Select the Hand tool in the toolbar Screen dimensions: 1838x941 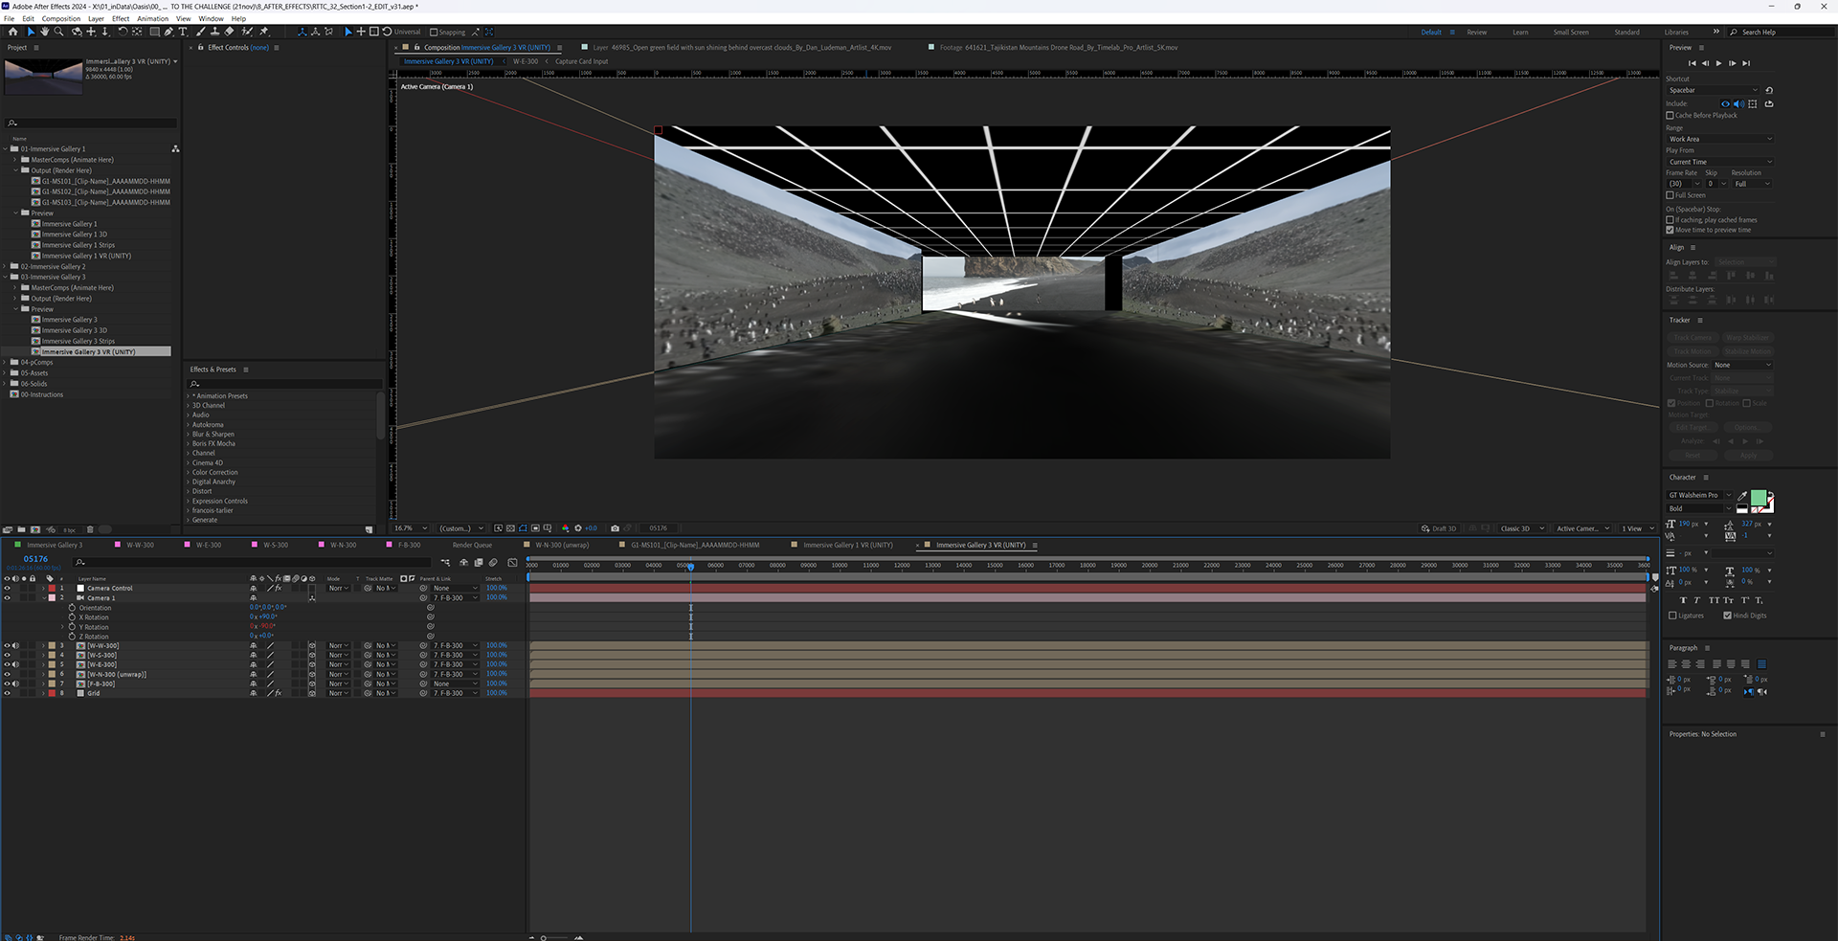[x=44, y=32]
